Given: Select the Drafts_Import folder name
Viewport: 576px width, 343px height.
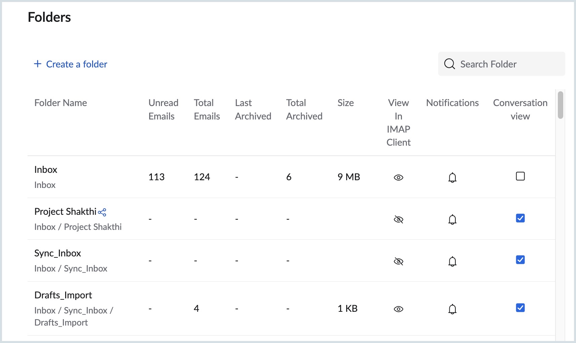Looking at the screenshot, I should (x=63, y=295).
